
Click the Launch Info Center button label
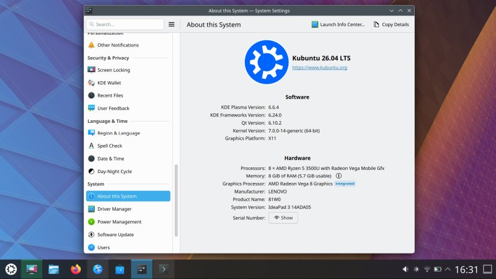tap(342, 24)
